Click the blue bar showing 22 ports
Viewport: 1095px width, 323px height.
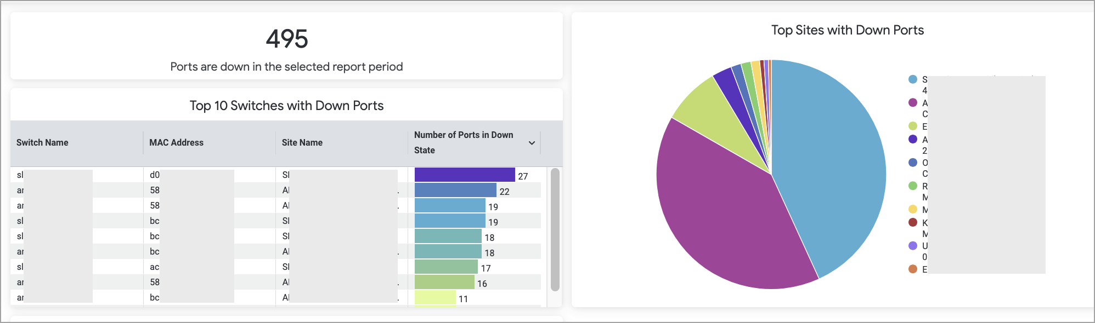coord(455,190)
